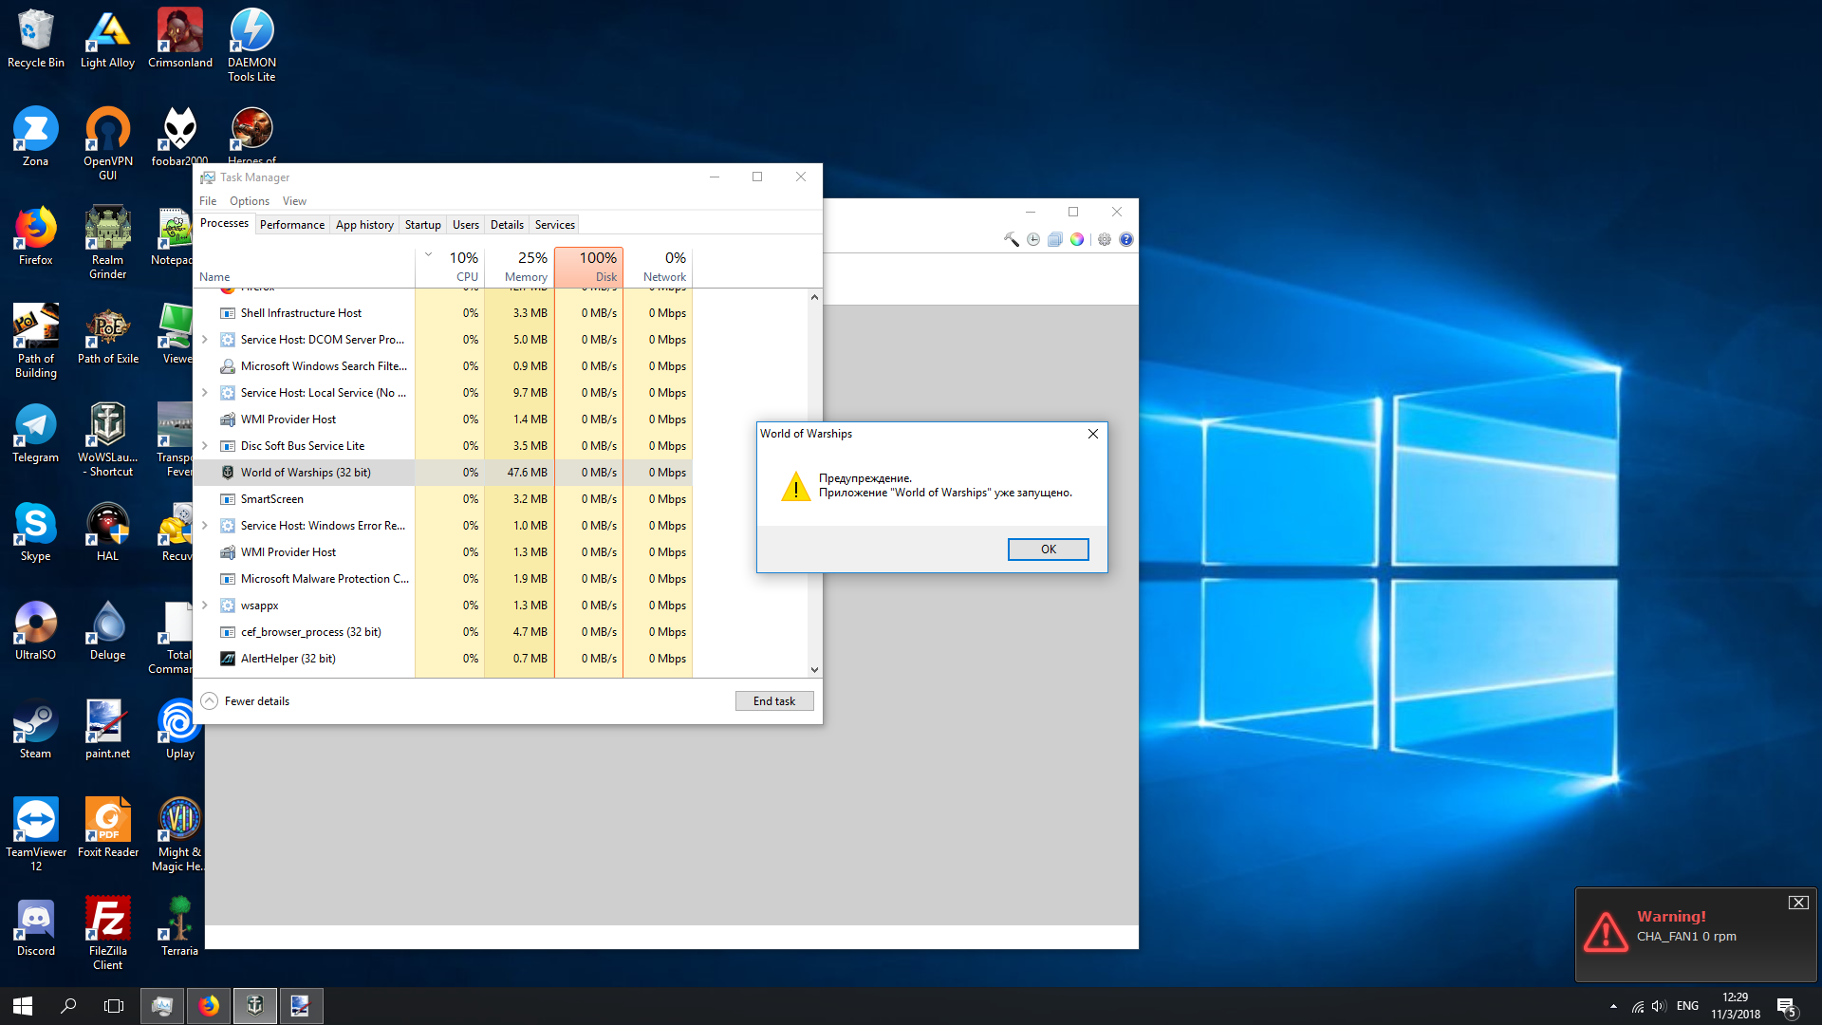Image resolution: width=1822 pixels, height=1025 pixels.
Task: Select the Discord desktop icon
Action: pyautogui.click(x=36, y=927)
